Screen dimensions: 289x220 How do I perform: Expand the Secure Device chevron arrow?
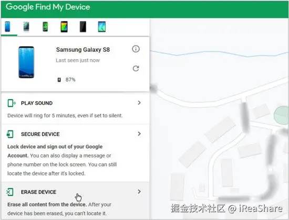[x=139, y=134]
